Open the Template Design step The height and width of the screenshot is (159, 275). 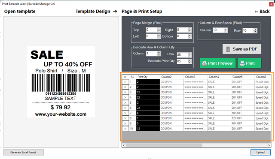click(x=96, y=12)
